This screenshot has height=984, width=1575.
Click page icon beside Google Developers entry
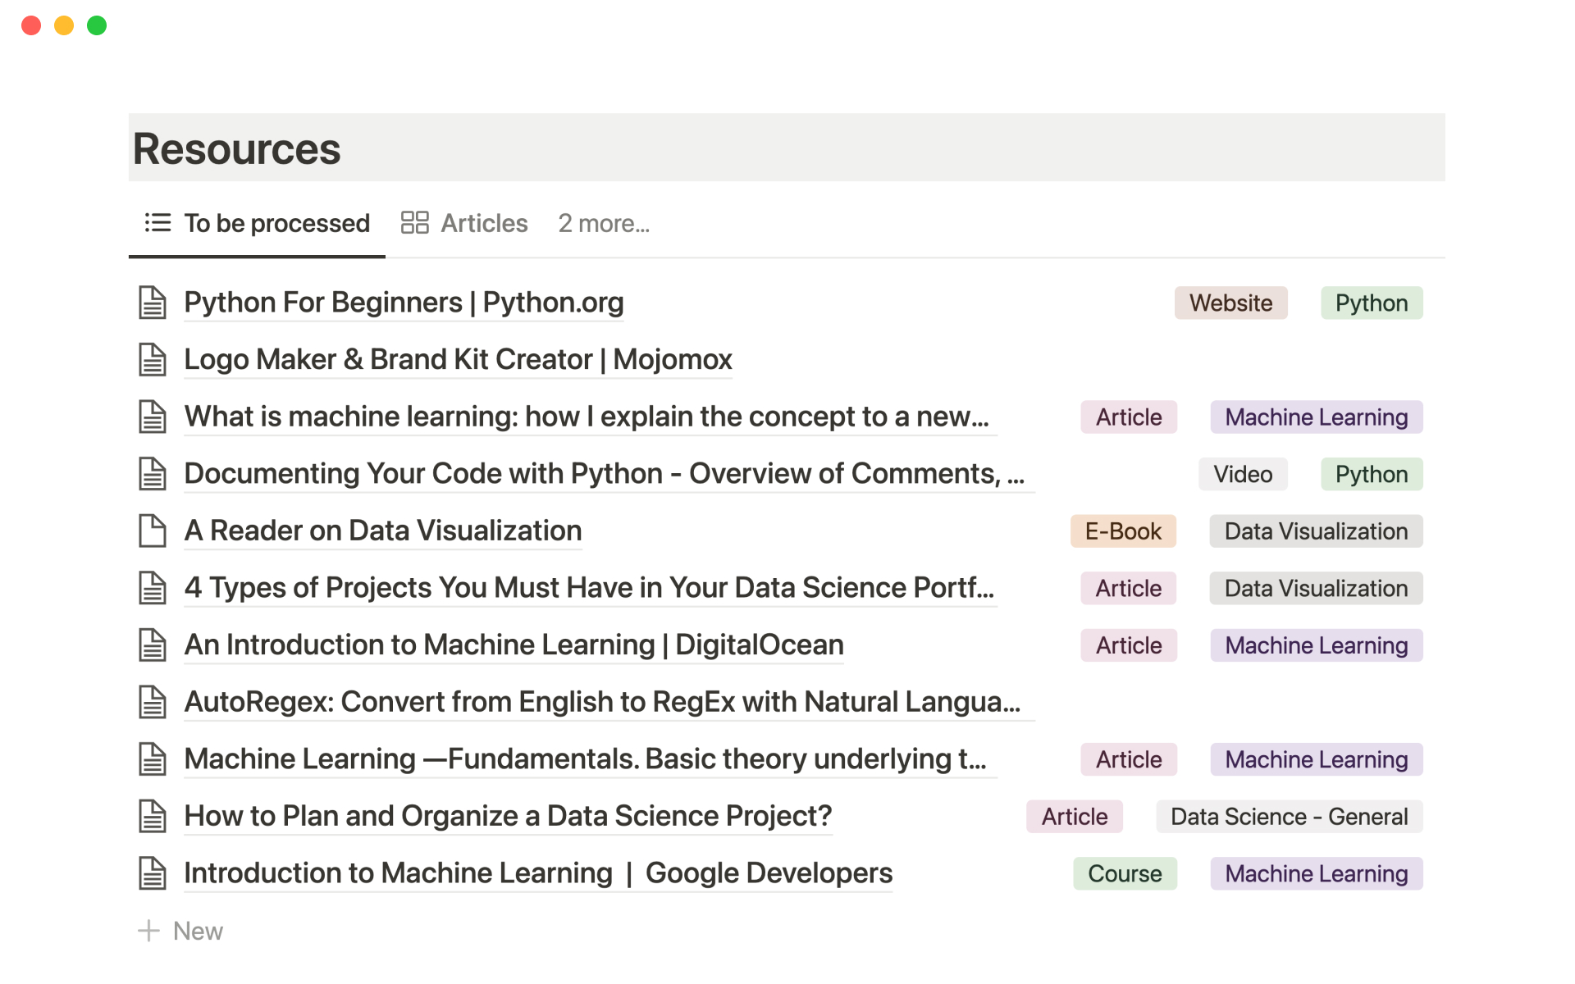point(153,873)
